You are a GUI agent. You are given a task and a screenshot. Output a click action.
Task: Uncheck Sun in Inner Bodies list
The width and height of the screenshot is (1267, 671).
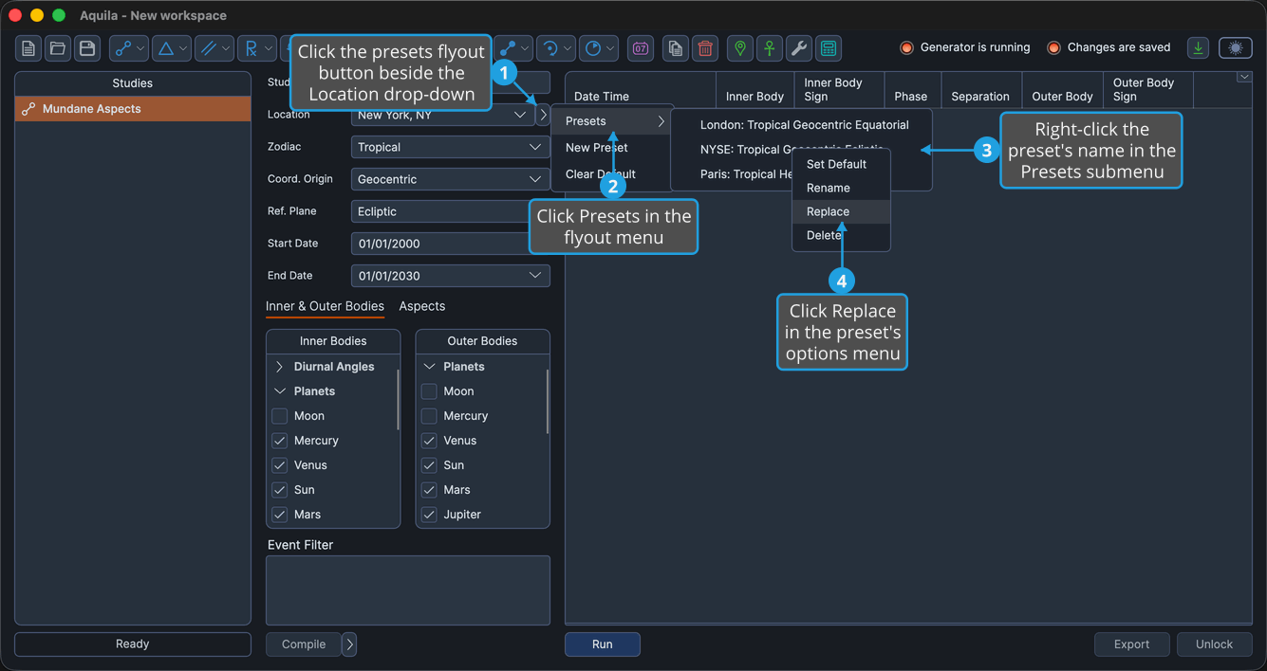coord(279,490)
